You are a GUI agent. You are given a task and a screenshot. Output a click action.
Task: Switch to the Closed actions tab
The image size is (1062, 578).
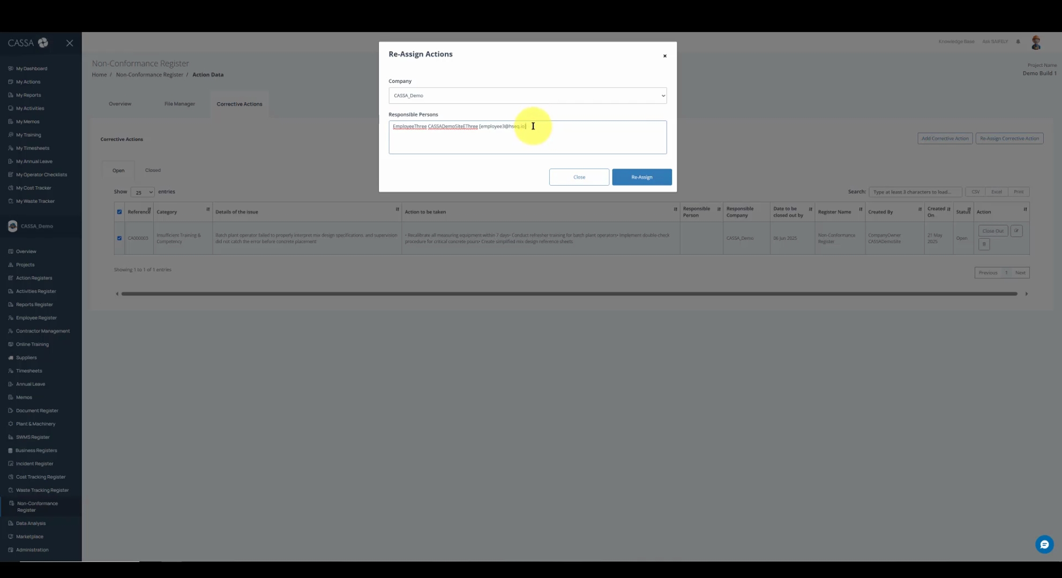tap(153, 170)
